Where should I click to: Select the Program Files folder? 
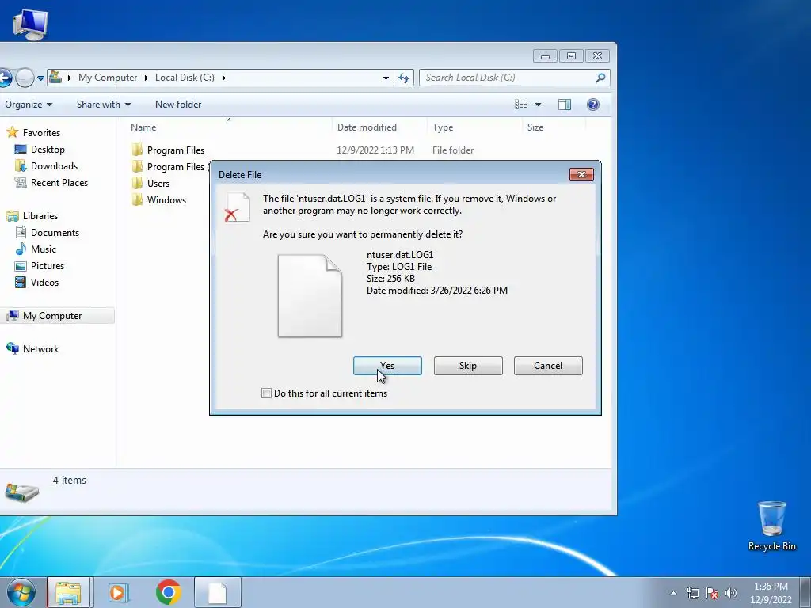click(176, 150)
